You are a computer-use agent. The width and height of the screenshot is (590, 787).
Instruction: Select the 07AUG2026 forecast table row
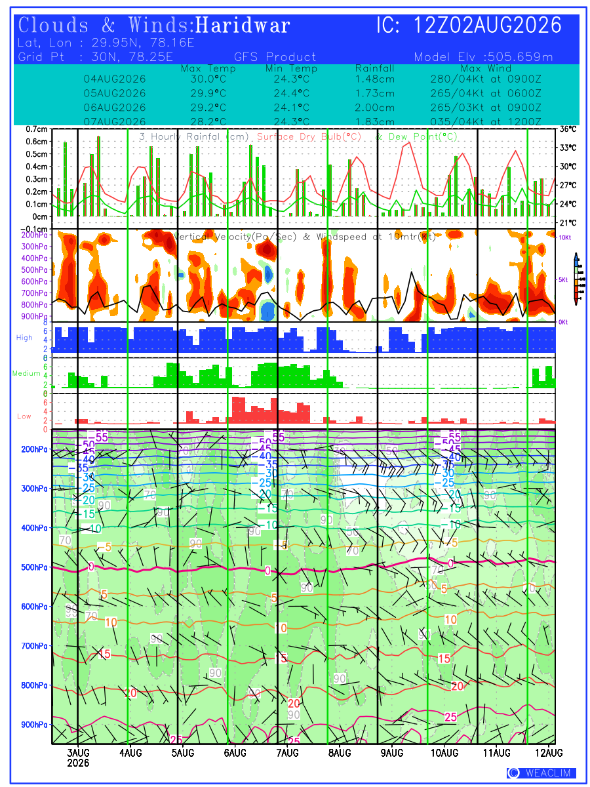tap(312, 121)
